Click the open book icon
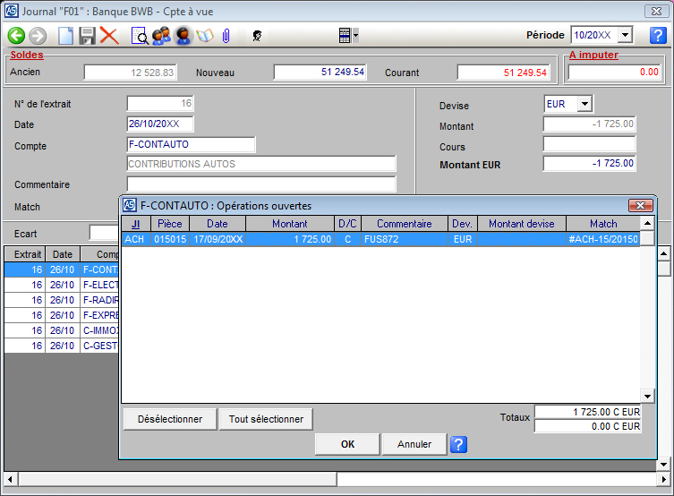The image size is (674, 496). tap(205, 36)
